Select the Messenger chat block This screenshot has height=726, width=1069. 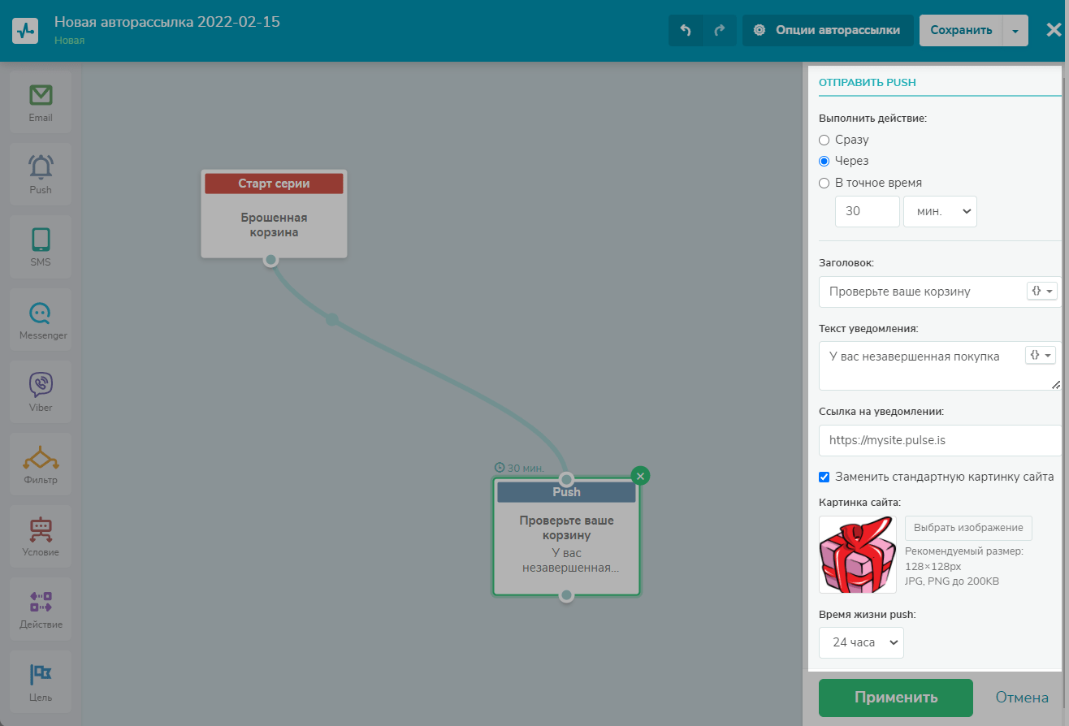click(41, 319)
